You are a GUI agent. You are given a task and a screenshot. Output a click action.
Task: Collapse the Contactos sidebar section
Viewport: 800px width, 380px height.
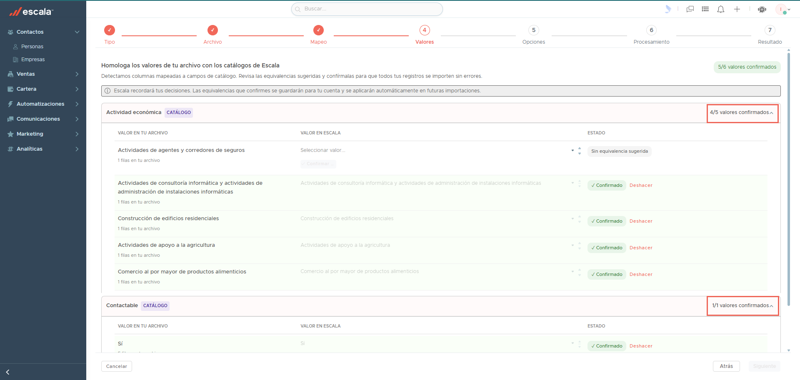pyautogui.click(x=77, y=32)
